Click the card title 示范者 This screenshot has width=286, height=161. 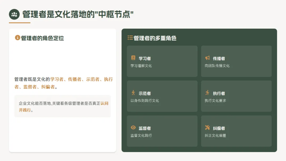coord(145,93)
